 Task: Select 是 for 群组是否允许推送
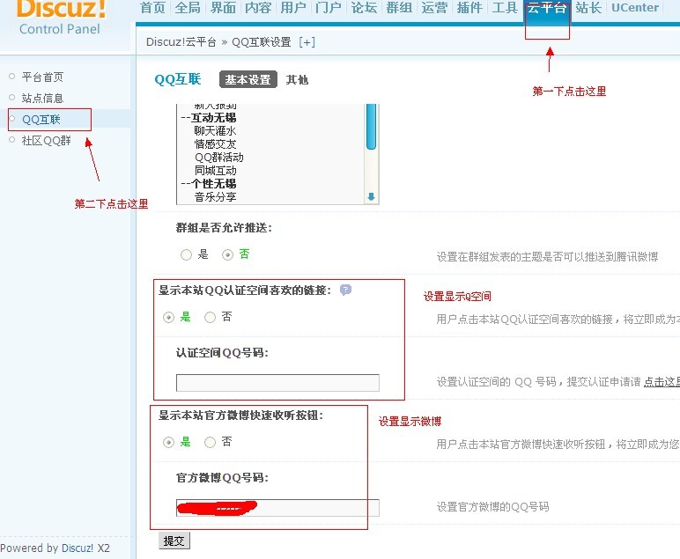186,254
